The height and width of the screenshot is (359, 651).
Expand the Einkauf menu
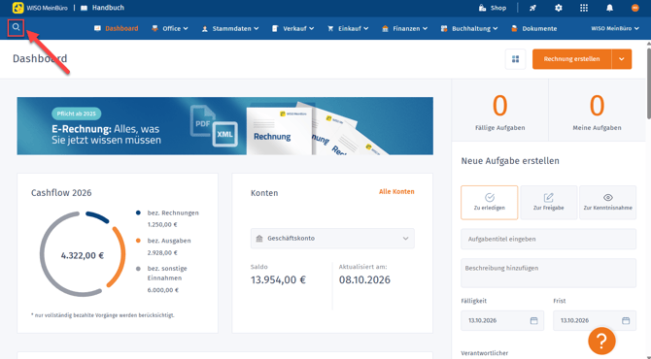(x=348, y=28)
